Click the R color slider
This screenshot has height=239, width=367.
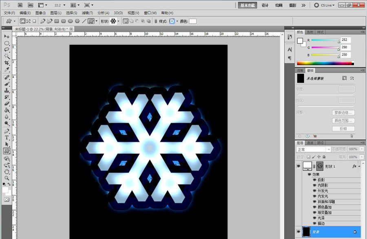point(325,40)
